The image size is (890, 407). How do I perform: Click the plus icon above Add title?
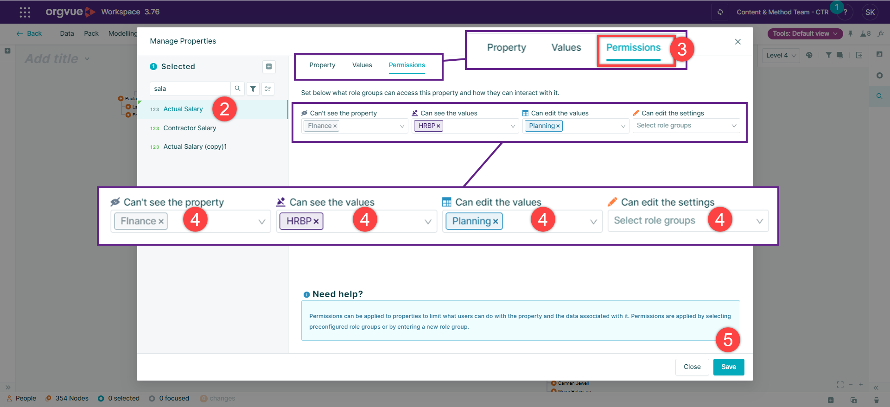7,51
